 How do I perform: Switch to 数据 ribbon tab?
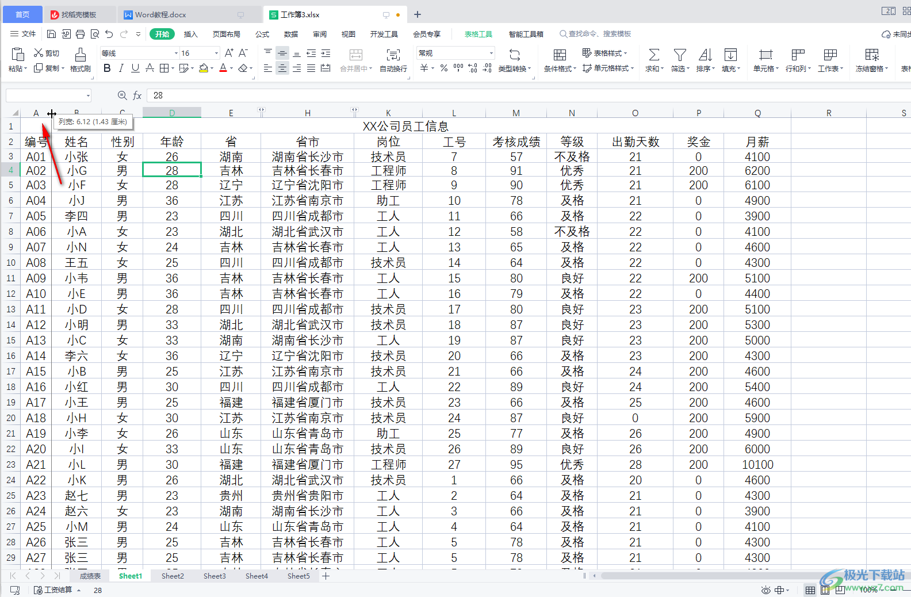click(x=291, y=34)
